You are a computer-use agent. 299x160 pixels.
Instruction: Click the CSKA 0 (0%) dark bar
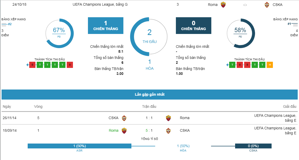point(253,146)
